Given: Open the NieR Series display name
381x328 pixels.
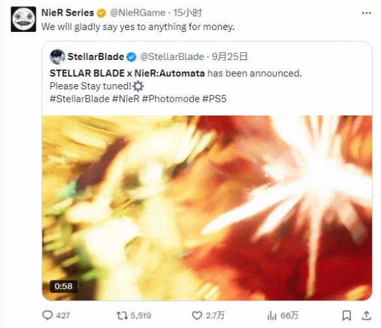Looking at the screenshot, I should click(68, 12).
